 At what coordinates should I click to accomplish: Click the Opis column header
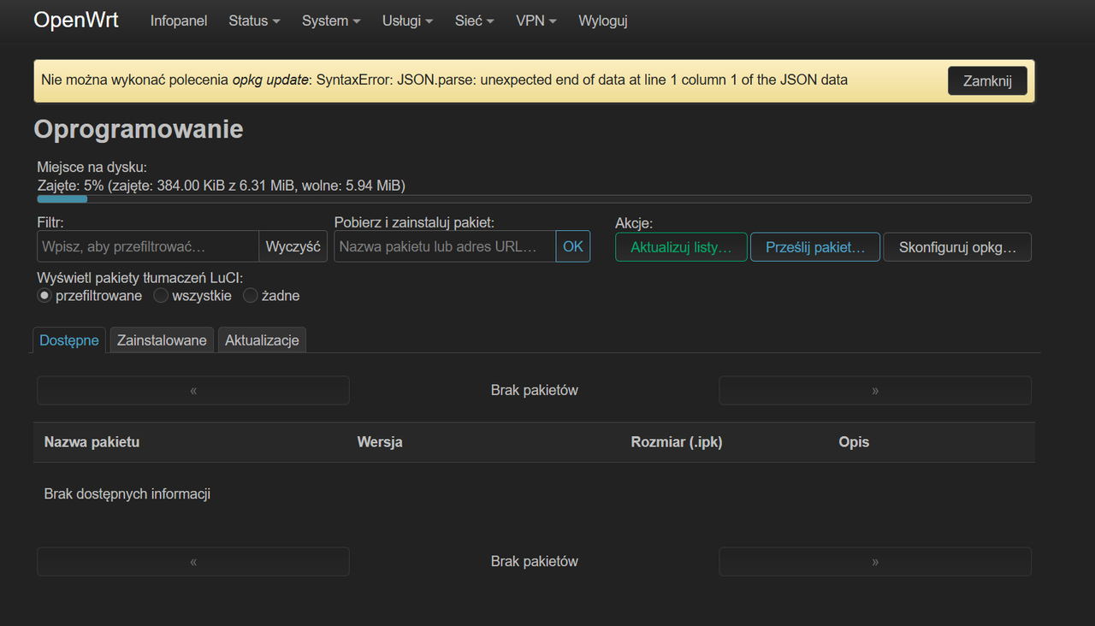[854, 442]
